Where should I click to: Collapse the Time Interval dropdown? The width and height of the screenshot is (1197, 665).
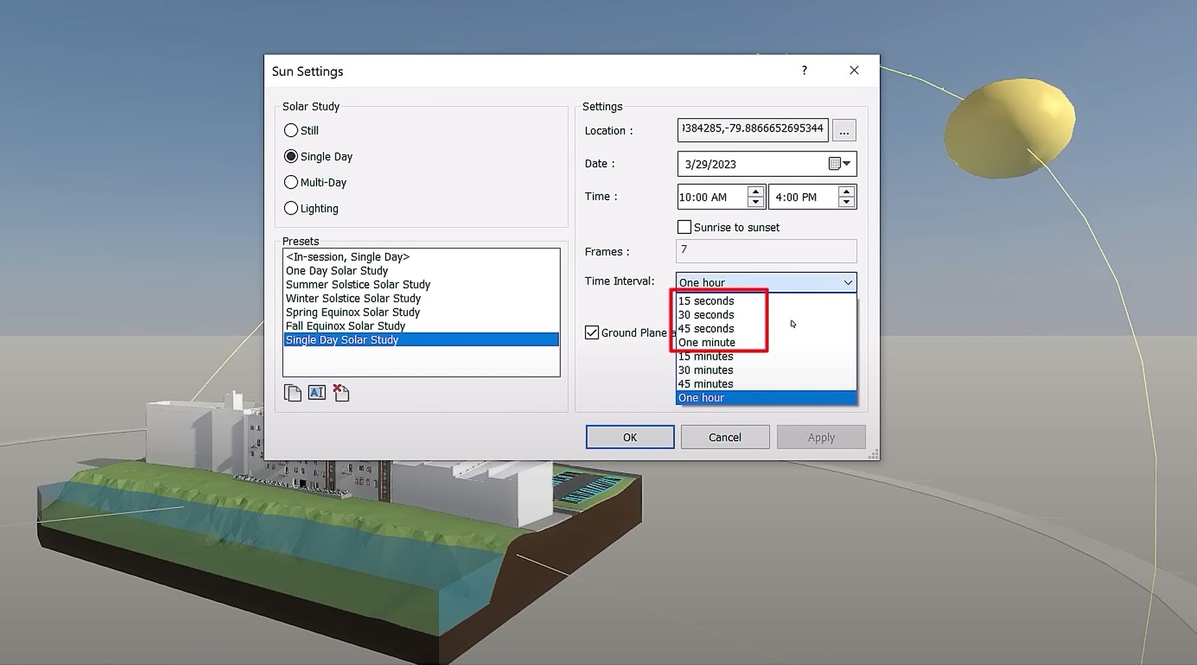[847, 283]
